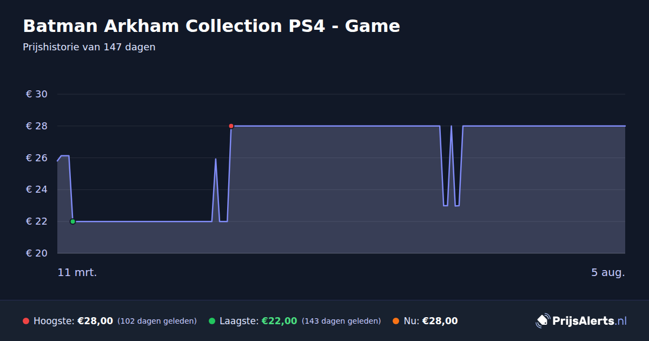Image resolution: width=649 pixels, height=341 pixels.
Task: Click the Batman Arkham Collection PS4 title
Action: tap(211, 26)
